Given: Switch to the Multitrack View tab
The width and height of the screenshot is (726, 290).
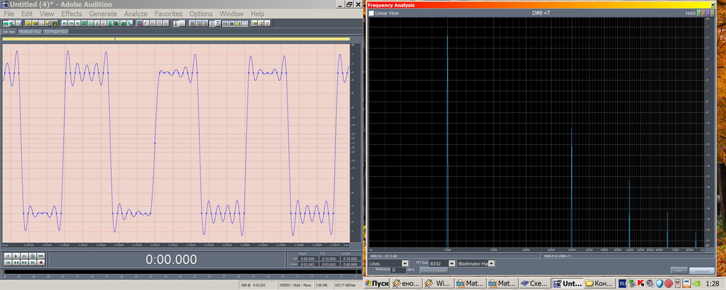Looking at the screenshot, I should click(30, 32).
